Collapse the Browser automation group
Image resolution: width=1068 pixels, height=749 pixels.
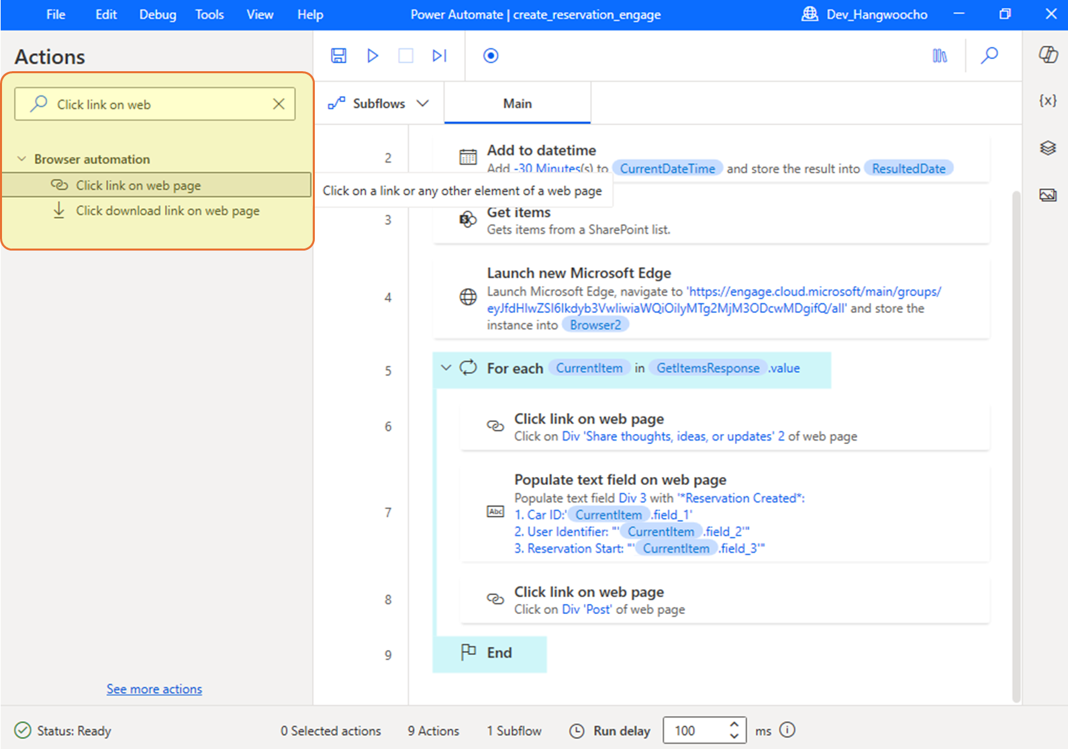[x=21, y=159]
